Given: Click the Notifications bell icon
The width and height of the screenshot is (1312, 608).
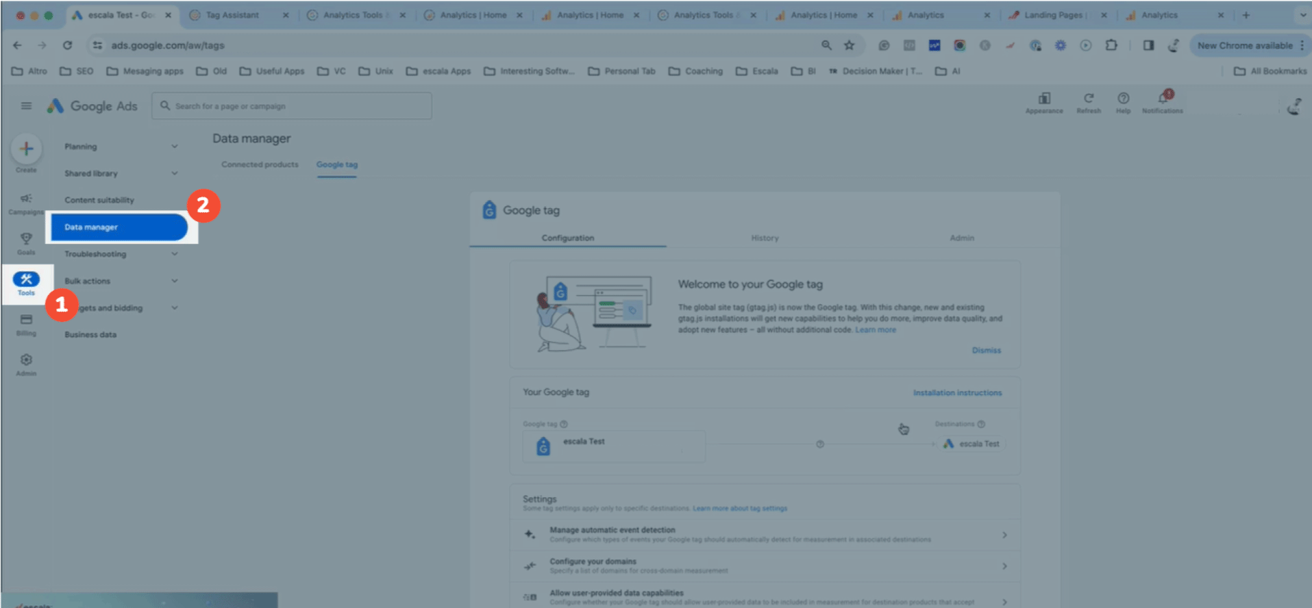Looking at the screenshot, I should click(x=1163, y=99).
